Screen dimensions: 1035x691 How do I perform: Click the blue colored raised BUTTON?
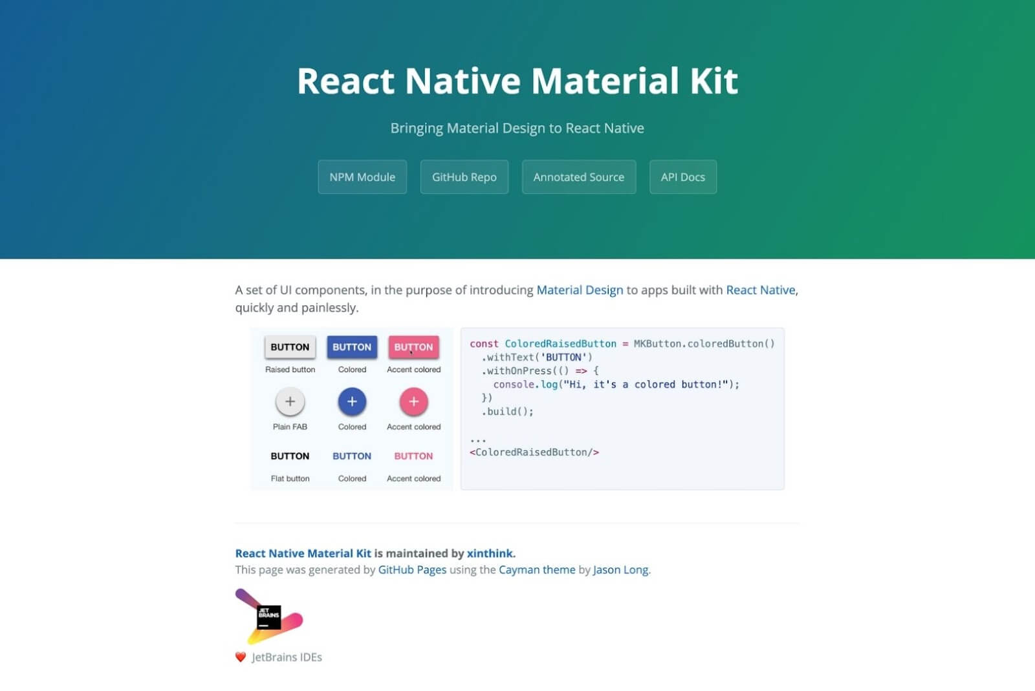352,347
